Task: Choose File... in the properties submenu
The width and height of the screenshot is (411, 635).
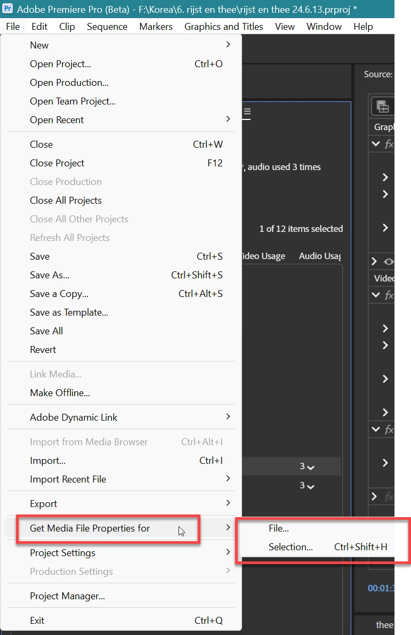Action: pyautogui.click(x=318, y=528)
